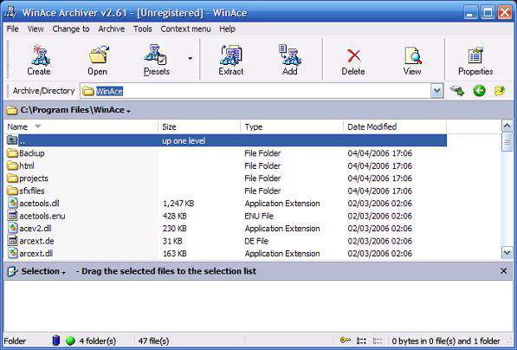Expand the Archive/Directory combo box dropdown
This screenshot has width=517, height=350.
point(436,91)
